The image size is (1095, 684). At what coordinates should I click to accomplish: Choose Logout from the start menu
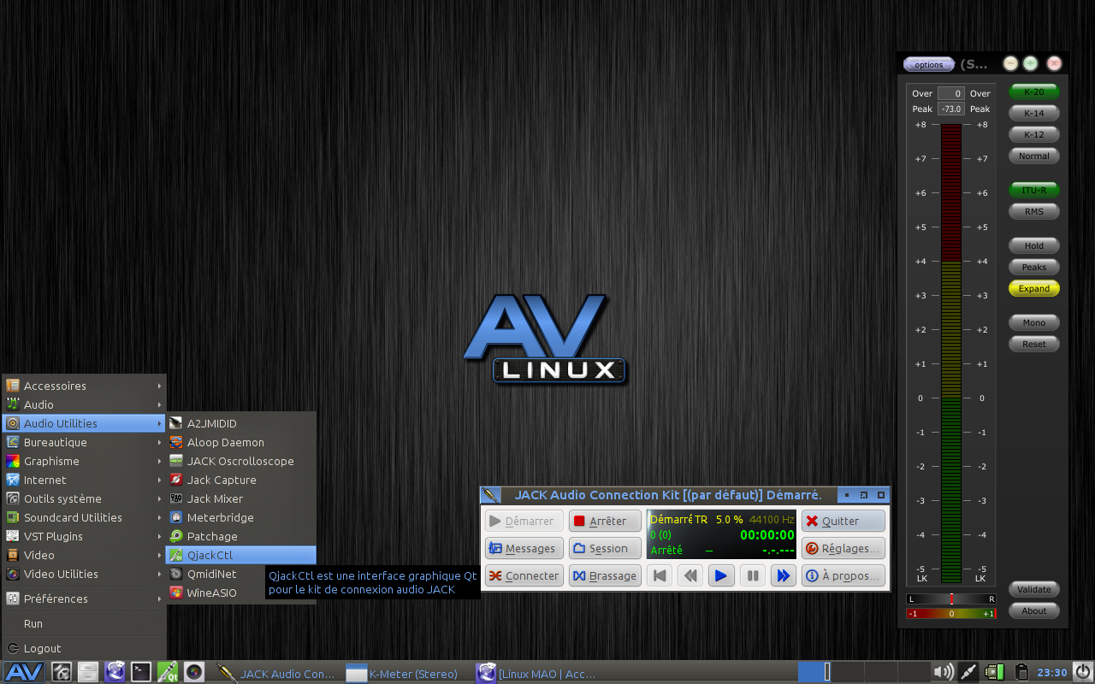coord(84,648)
